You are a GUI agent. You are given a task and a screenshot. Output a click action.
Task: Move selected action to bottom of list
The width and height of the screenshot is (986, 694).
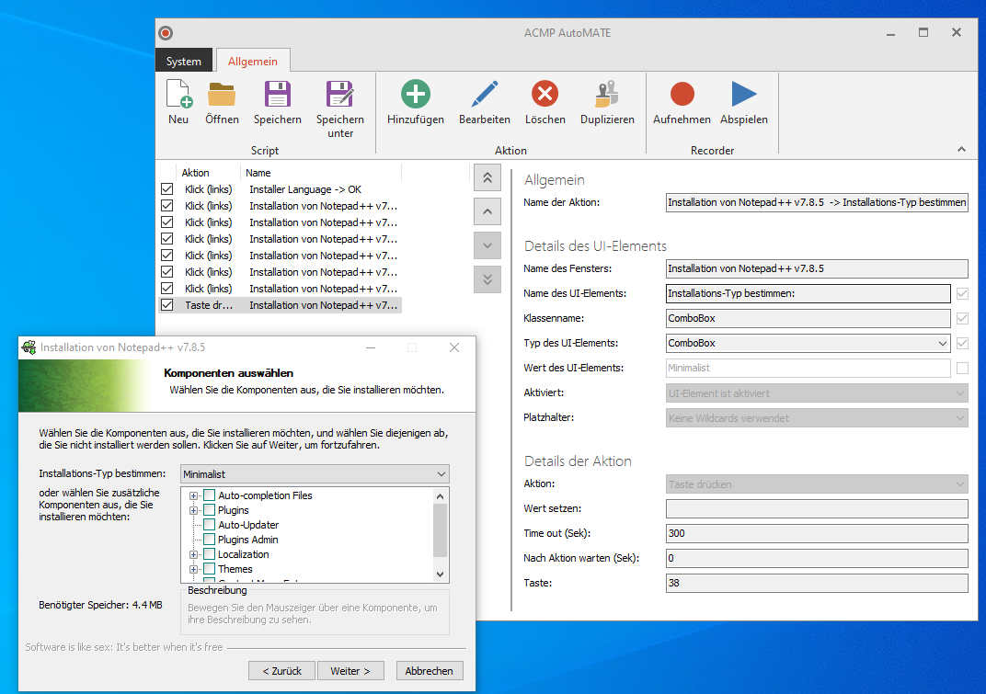point(487,279)
